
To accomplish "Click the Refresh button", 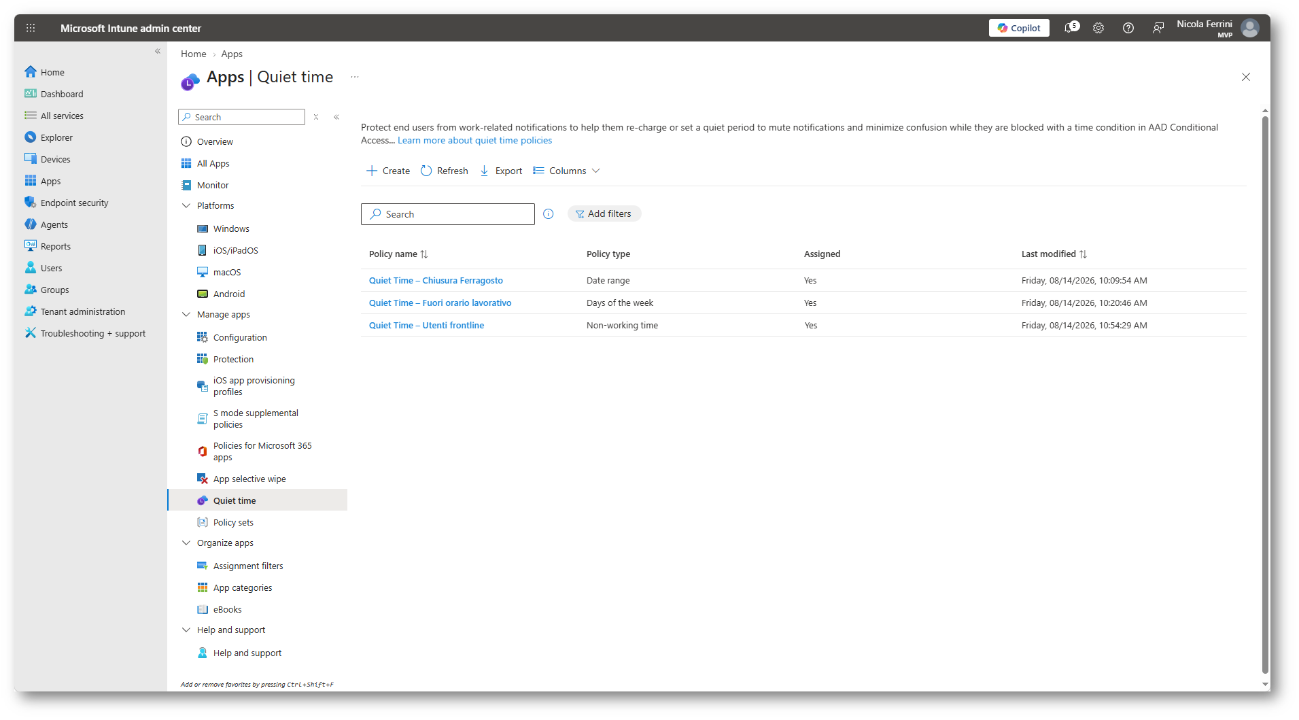I will tap(445, 171).
